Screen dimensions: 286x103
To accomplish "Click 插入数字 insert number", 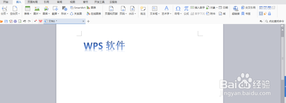I will coord(198,8).
